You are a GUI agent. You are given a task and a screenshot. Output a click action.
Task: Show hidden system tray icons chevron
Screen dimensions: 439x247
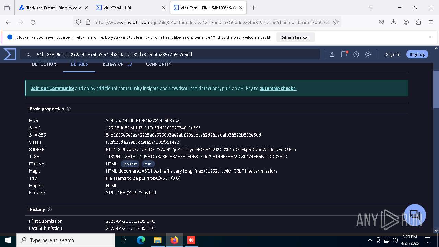click(370, 240)
